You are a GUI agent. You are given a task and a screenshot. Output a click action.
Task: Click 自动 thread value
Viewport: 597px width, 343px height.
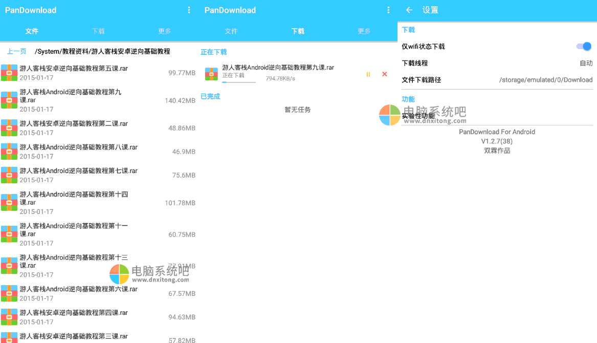click(x=586, y=63)
